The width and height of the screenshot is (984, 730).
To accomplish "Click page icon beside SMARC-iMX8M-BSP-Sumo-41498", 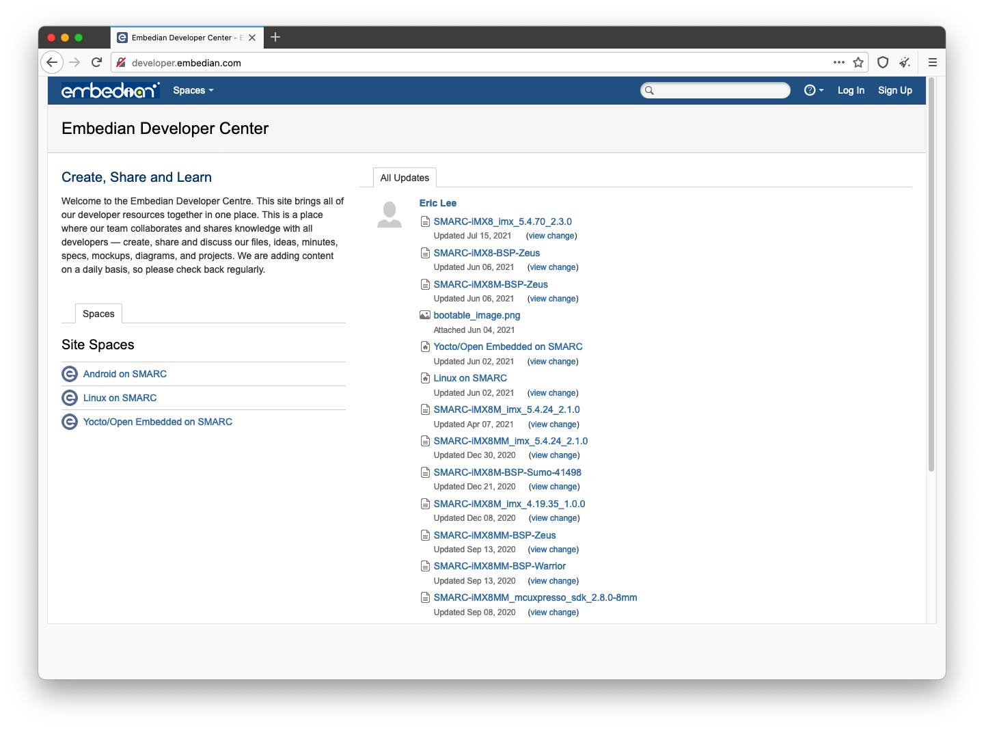I will [x=425, y=472].
